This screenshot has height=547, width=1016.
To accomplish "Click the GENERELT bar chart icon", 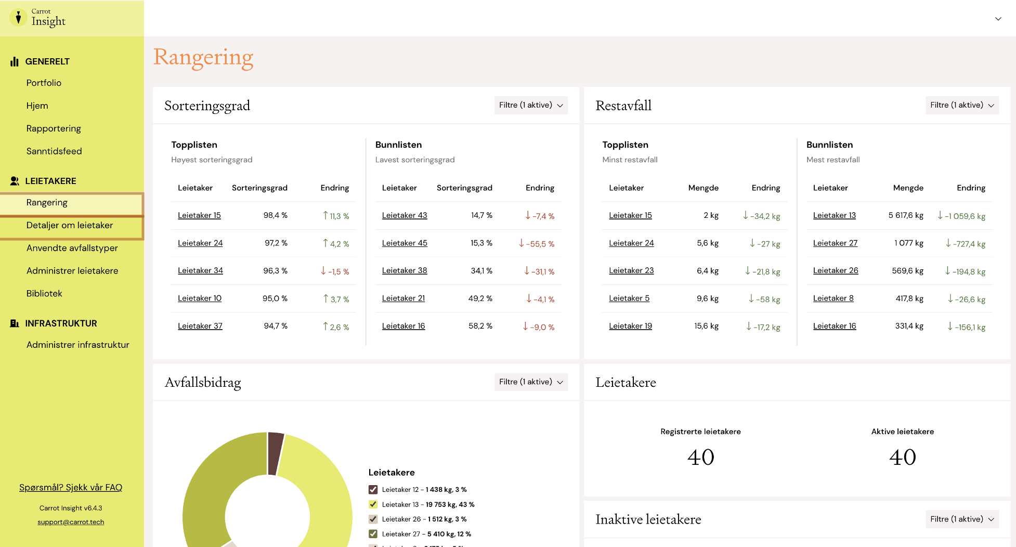I will tap(15, 62).
